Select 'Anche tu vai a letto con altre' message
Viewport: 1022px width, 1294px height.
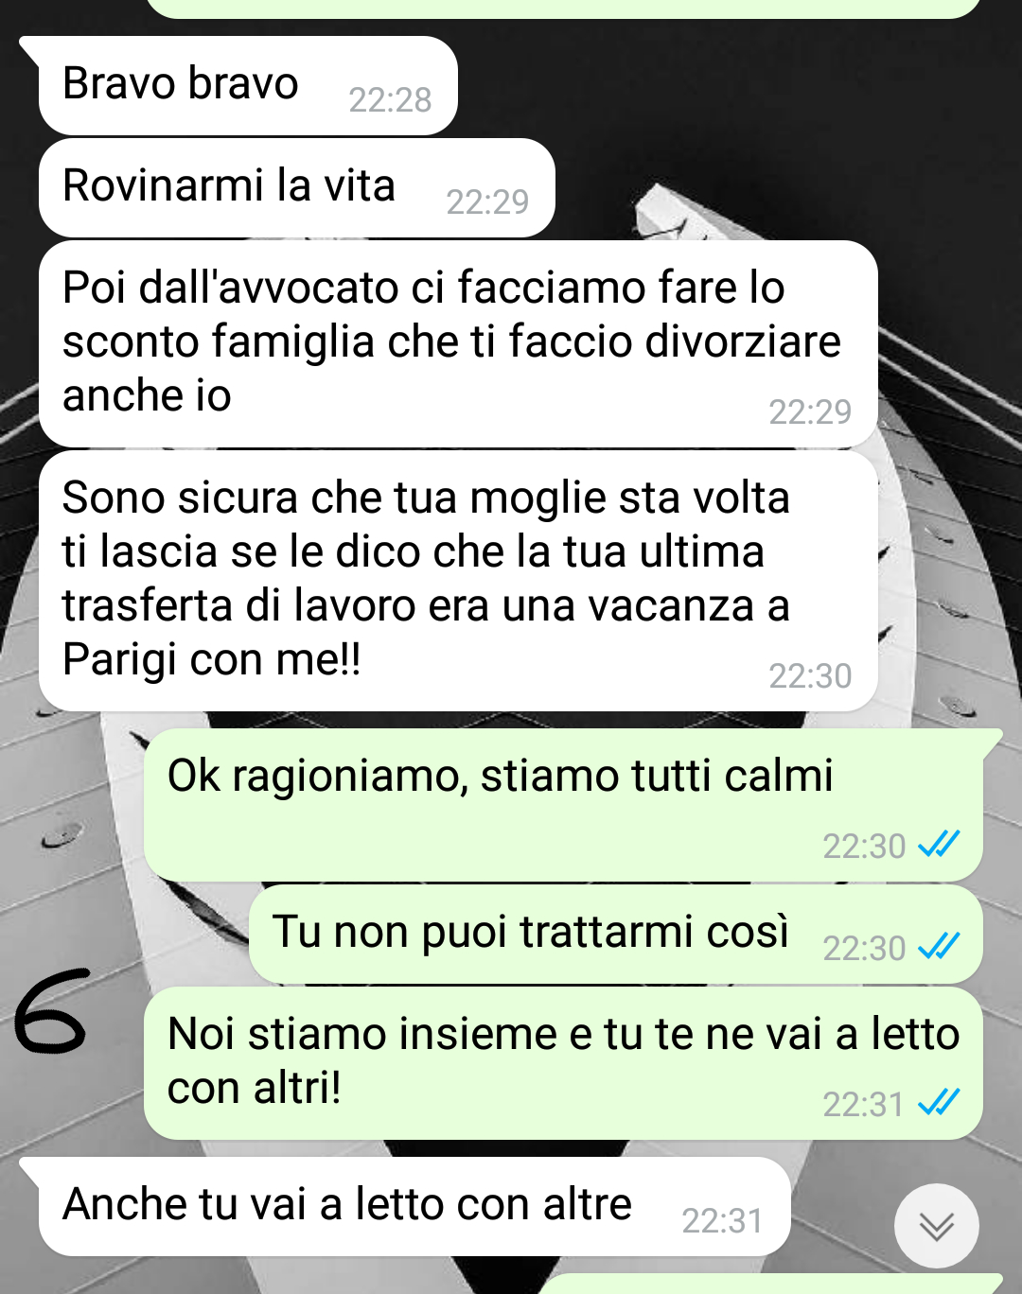pos(414,1207)
